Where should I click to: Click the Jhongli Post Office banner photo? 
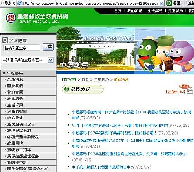[x=95, y=49]
